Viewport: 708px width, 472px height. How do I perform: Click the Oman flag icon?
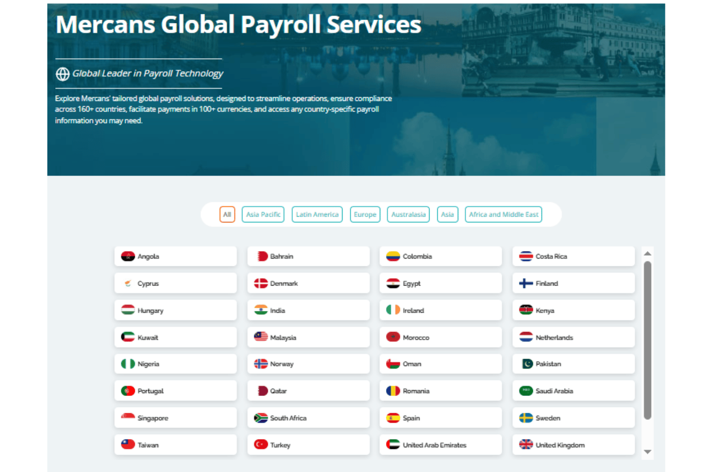coord(393,364)
